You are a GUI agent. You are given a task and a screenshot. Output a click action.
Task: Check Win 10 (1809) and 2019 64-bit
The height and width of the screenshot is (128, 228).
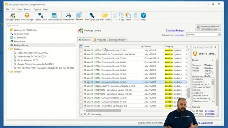81,86
